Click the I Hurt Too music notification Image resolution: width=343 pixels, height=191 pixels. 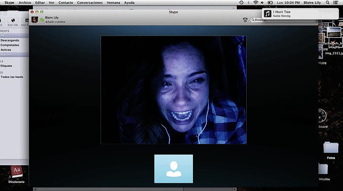point(300,14)
